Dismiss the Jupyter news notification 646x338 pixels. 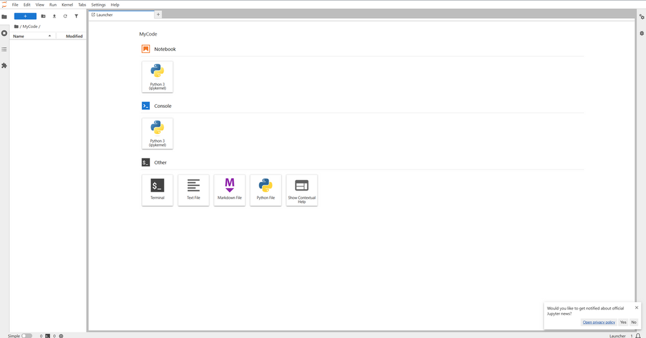[x=637, y=308]
